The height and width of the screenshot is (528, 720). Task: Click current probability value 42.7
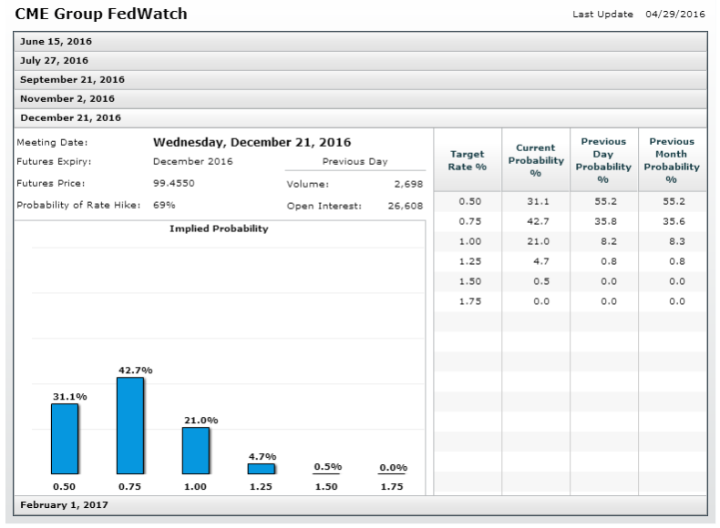click(x=538, y=221)
